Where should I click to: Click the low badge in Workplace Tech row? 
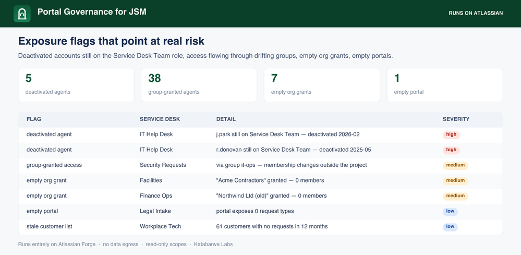pos(450,226)
